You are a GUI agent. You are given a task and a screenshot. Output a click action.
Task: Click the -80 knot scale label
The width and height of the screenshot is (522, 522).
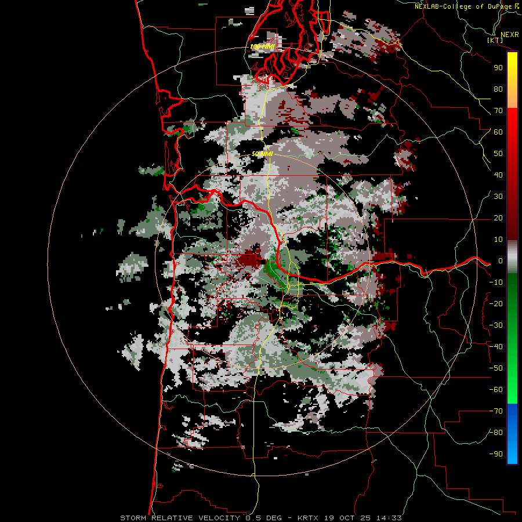(496, 433)
